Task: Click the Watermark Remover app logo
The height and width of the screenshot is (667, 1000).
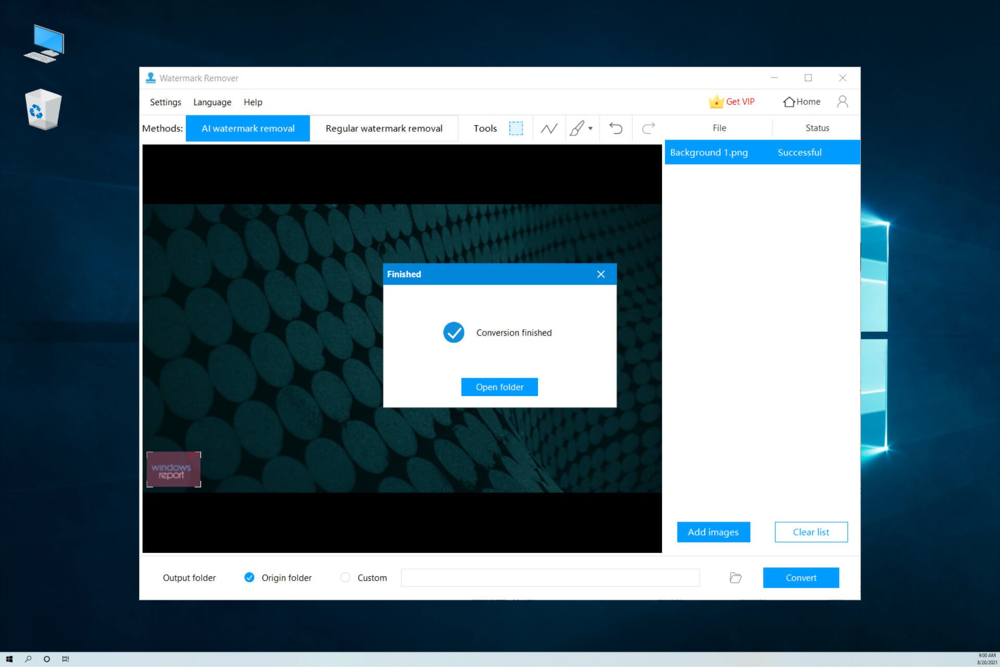Action: (151, 78)
